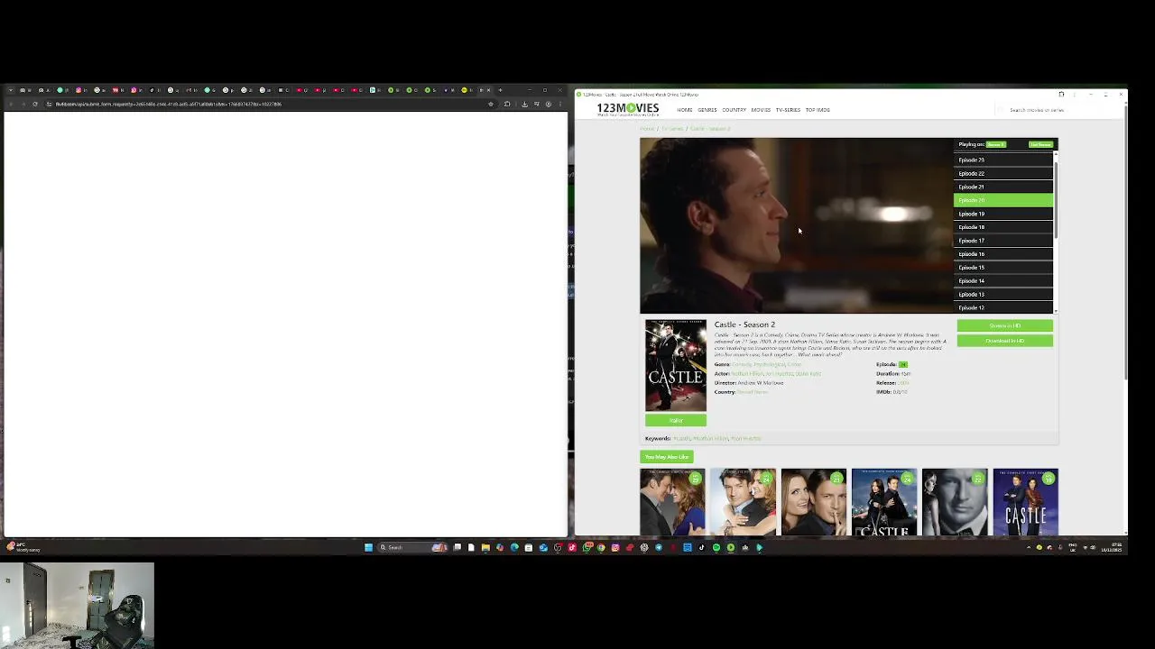Click the Windows taskbar Search box

click(x=414, y=547)
